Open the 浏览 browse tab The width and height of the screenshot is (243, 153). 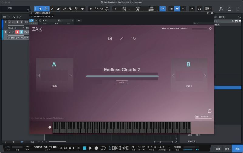click(238, 149)
